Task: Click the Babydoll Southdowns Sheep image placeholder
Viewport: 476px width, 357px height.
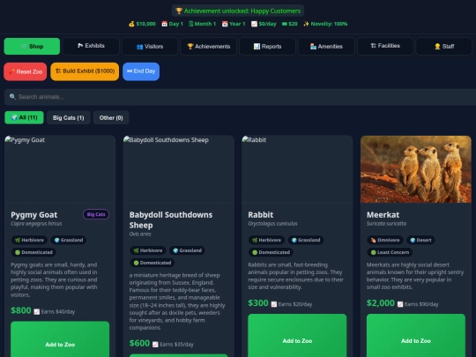Action: [178, 169]
